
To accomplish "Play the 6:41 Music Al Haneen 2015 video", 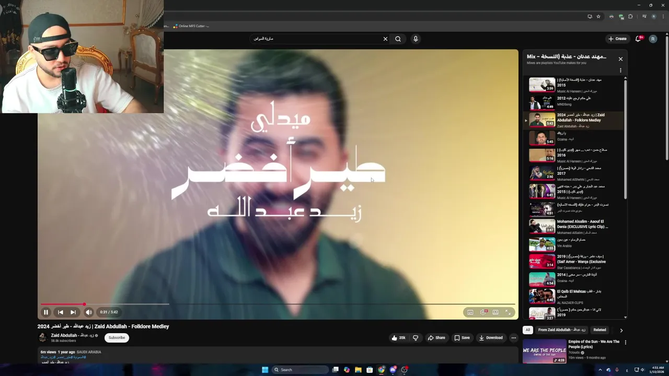I will 574,191.
